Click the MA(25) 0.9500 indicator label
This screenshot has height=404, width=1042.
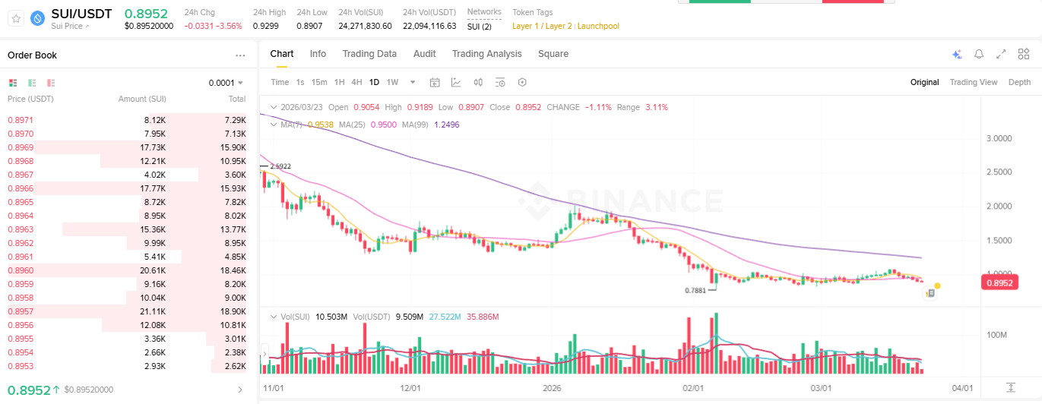(368, 125)
